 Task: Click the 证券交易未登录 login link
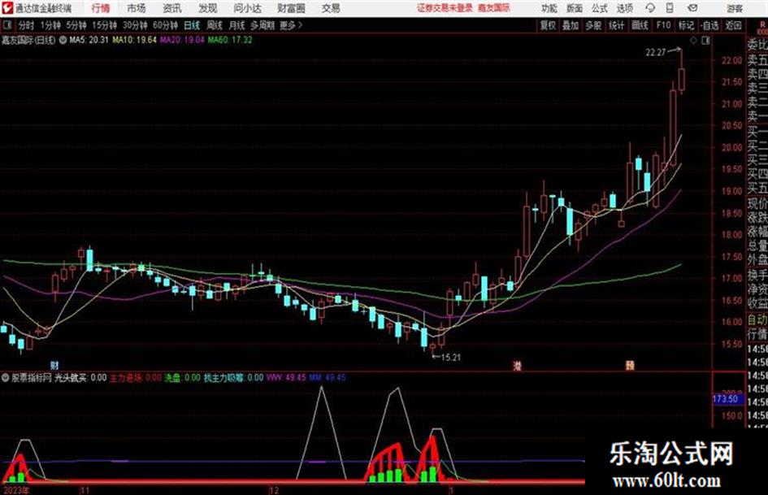pyautogui.click(x=445, y=8)
